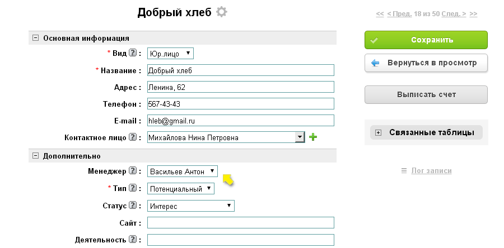
Task: Collapse the Дополнительно section
Action: (36, 156)
